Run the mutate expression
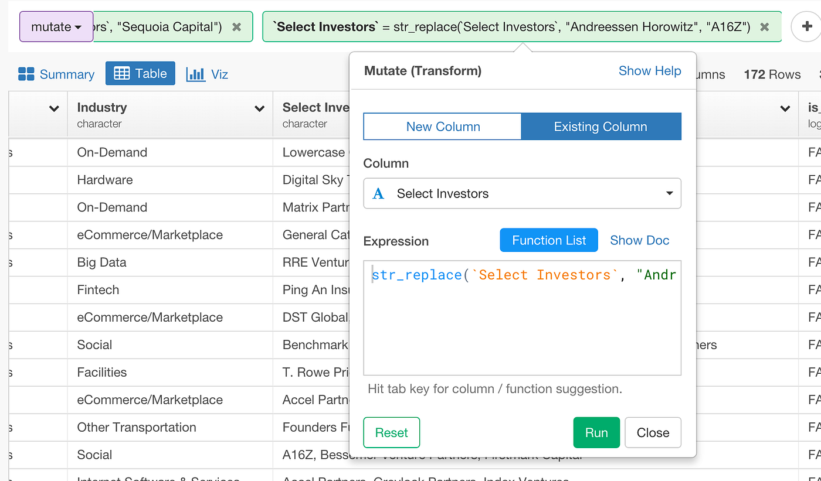Viewport: 821px width, 481px height. point(596,432)
